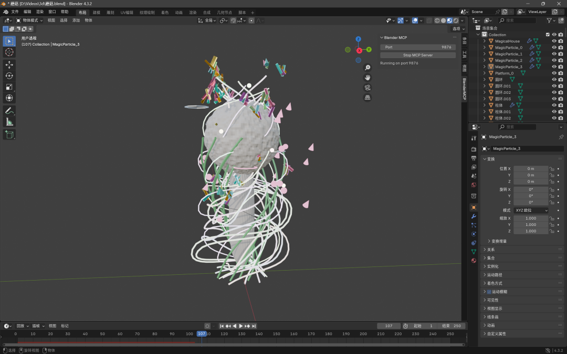Screen dimensions: 567x354
Task: Toggle X-ray mode in the viewport header
Action: pyautogui.click(x=429, y=20)
